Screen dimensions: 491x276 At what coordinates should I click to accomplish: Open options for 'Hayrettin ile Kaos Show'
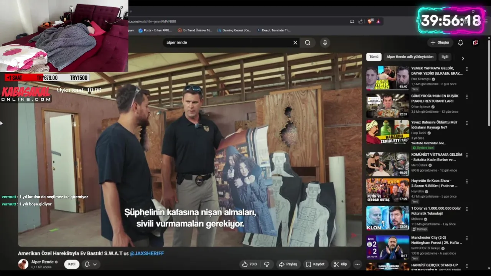coord(467,181)
